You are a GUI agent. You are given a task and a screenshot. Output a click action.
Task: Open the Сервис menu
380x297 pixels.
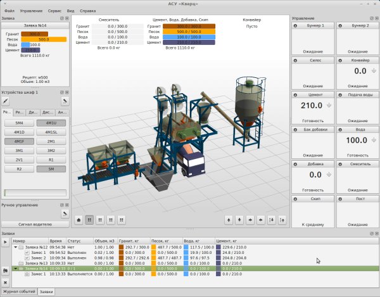point(55,11)
